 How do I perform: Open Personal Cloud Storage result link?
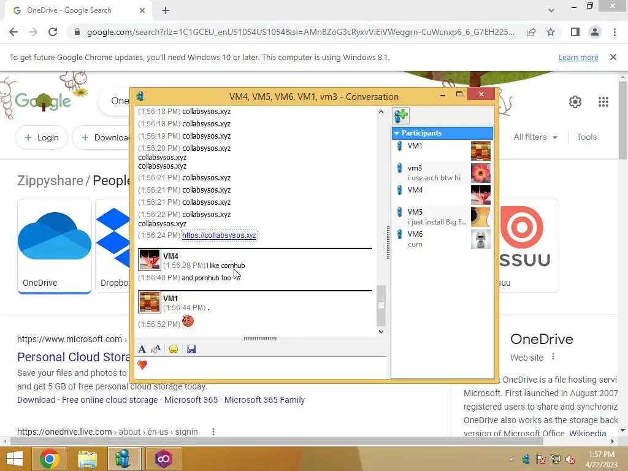click(x=74, y=357)
